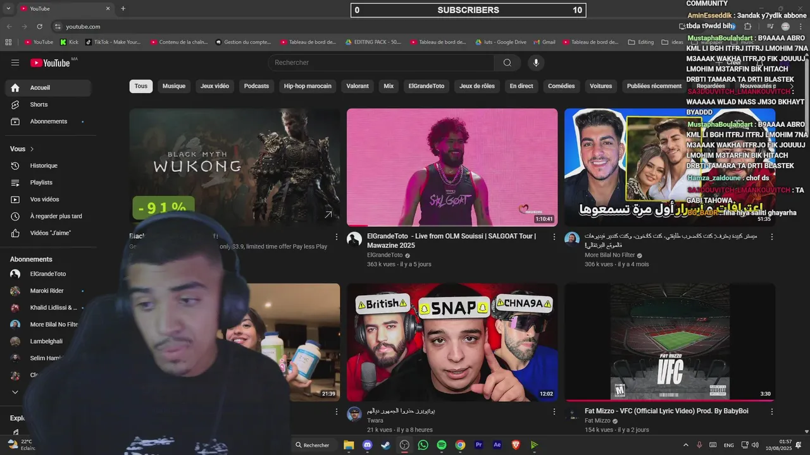This screenshot has height=455, width=810.
Task: Expand more subscriptions in the sidebar
Action: 15,392
